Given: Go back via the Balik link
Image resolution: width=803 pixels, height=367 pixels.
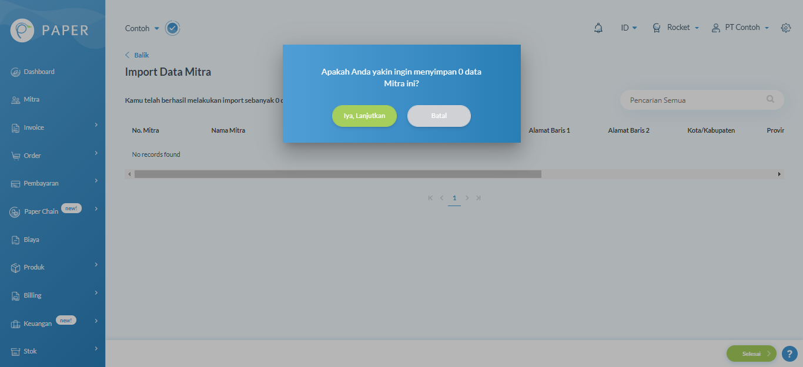Looking at the screenshot, I should (x=137, y=55).
